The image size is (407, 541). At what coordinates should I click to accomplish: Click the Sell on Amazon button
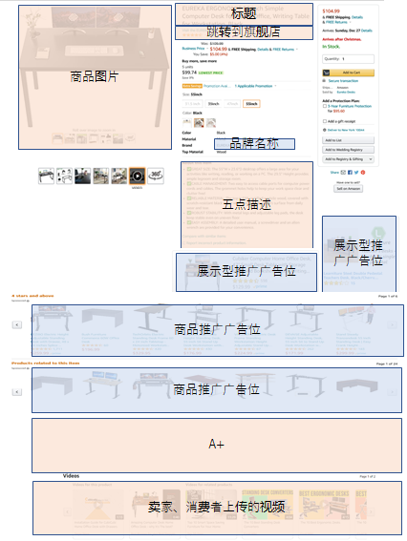click(x=349, y=189)
